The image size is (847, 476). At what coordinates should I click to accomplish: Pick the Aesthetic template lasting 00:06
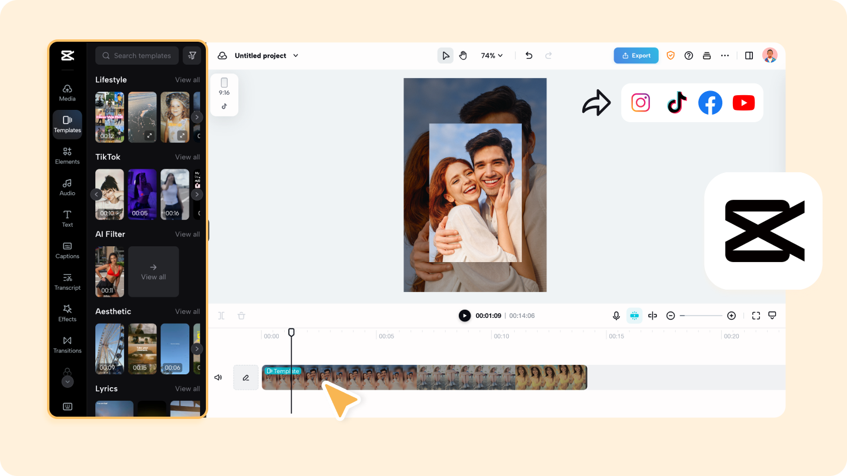click(x=175, y=349)
